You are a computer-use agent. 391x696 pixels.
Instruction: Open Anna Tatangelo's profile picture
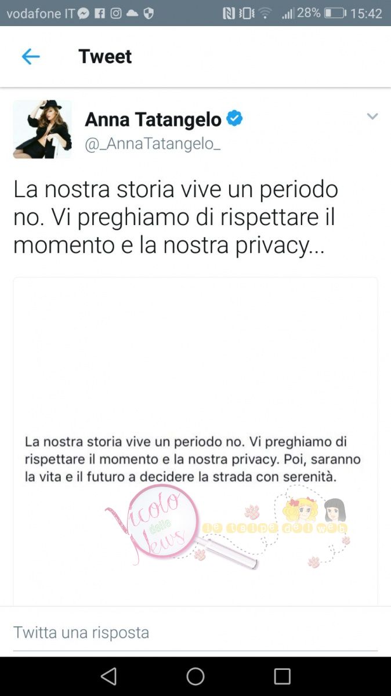pos(42,129)
